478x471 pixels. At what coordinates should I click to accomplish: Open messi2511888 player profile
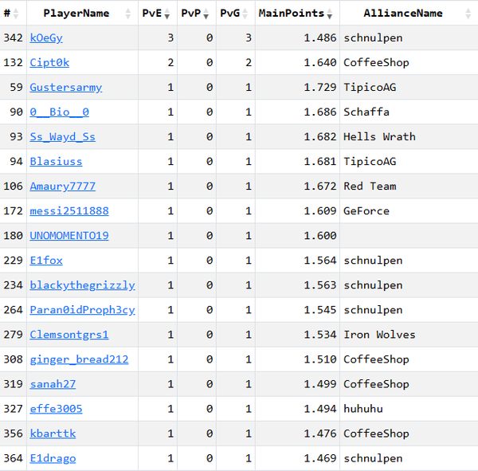pyautogui.click(x=69, y=211)
